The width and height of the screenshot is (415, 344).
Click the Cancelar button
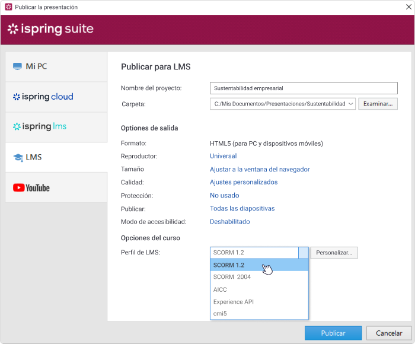coord(389,333)
